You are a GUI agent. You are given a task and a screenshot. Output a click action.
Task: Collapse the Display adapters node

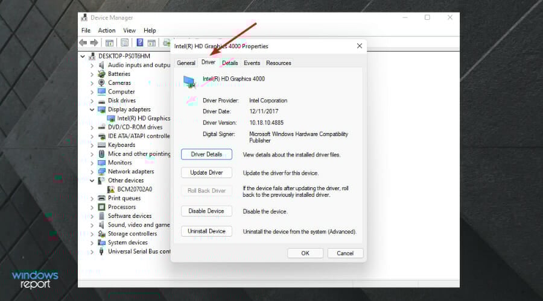(x=92, y=110)
